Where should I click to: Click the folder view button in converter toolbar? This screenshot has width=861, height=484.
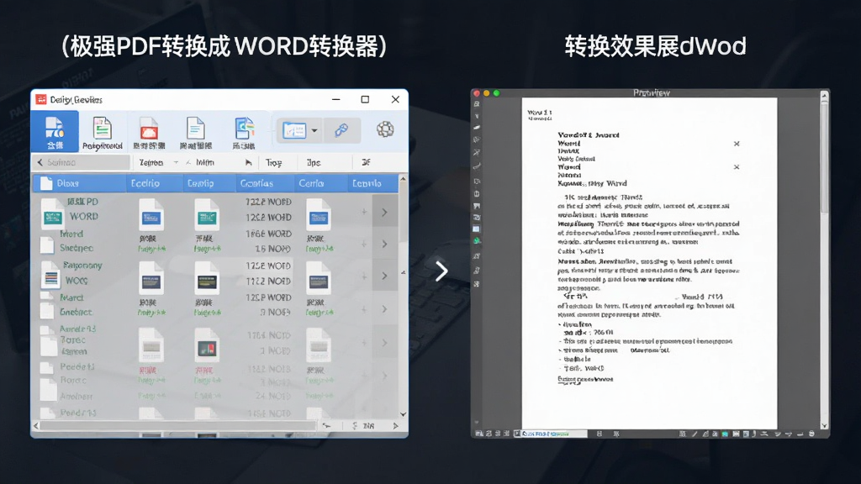click(x=294, y=130)
